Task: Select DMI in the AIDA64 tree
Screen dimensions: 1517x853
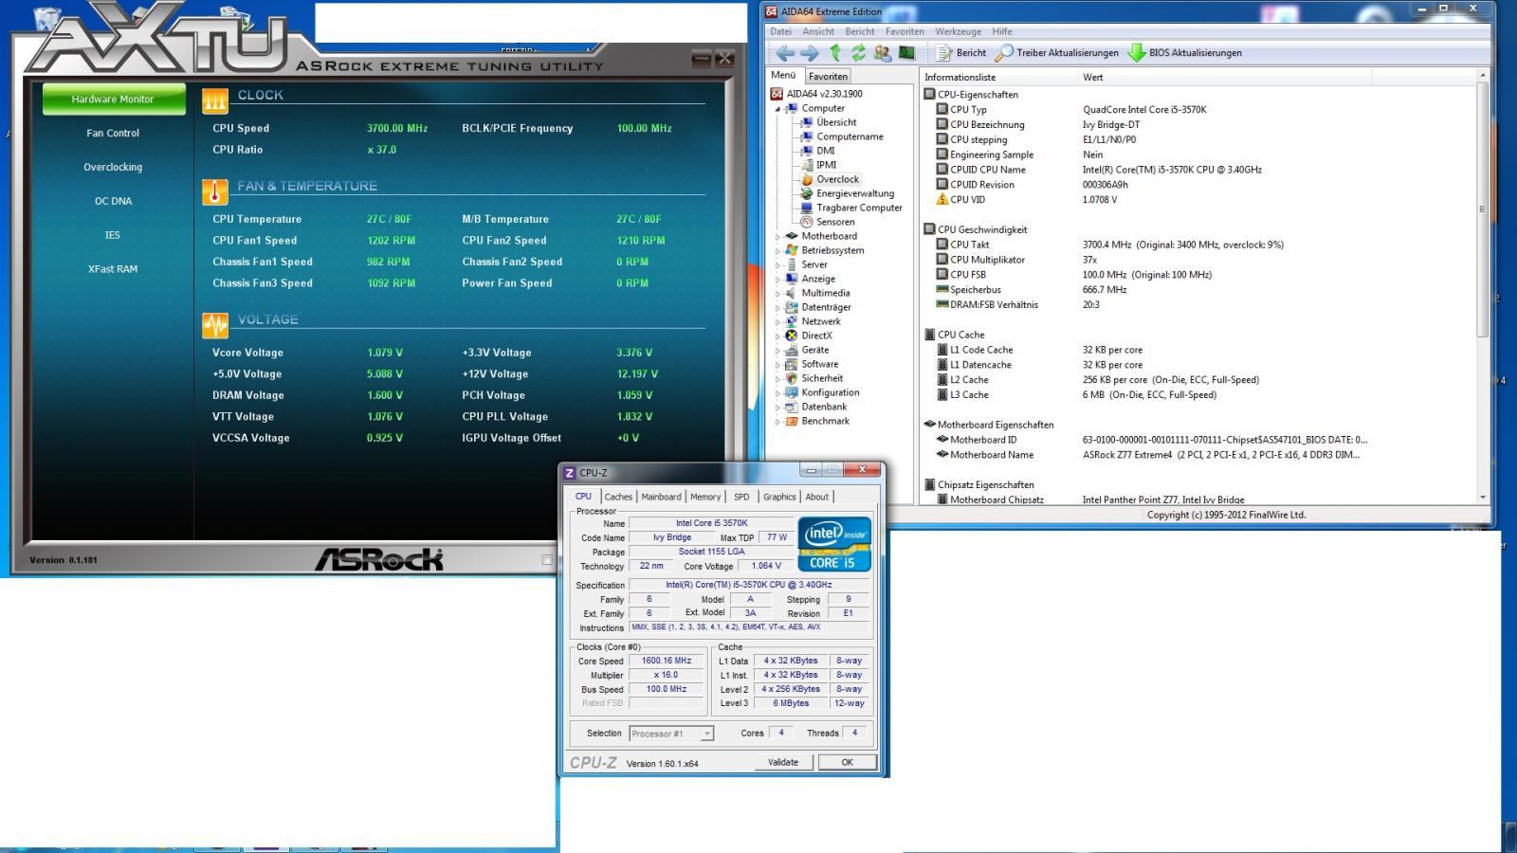Action: click(818, 151)
